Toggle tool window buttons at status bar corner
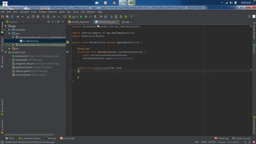Screen dimensions: 256x144 click(2, 142)
